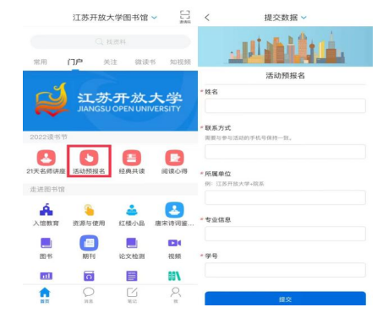The width and height of the screenshot is (377, 318).
Task: Click the 找资料 search box
Action: 111,42
